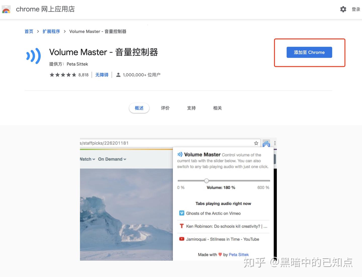
Task: Open the Watch dropdown in the screenshot
Action: 87,159
